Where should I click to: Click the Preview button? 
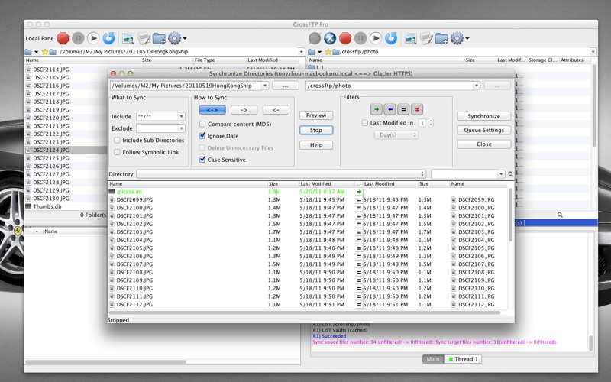pos(315,115)
